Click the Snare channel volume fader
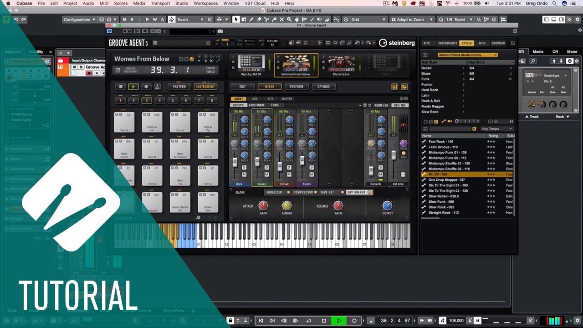 (257, 161)
